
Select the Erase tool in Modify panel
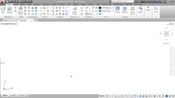point(53,14)
